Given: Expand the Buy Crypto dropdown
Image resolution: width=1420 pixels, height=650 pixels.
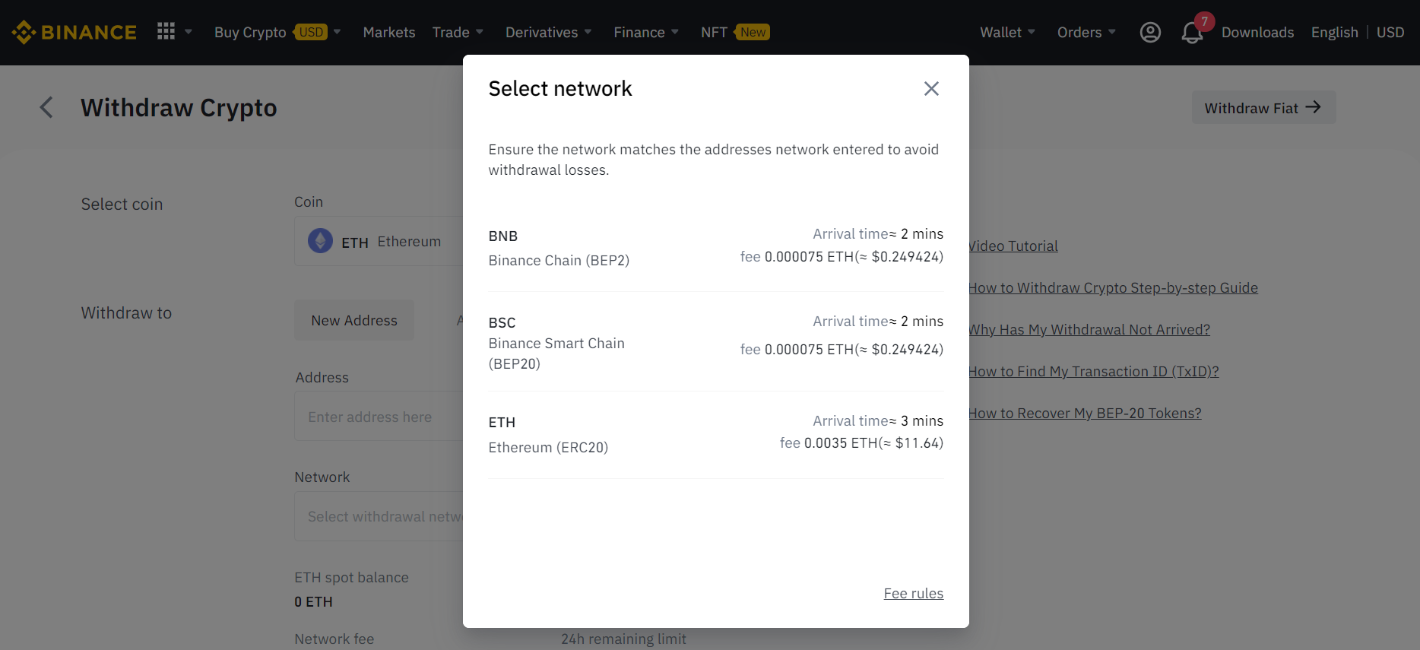Looking at the screenshot, I should [x=277, y=32].
